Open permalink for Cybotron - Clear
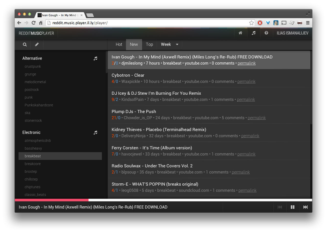 click(x=246, y=82)
